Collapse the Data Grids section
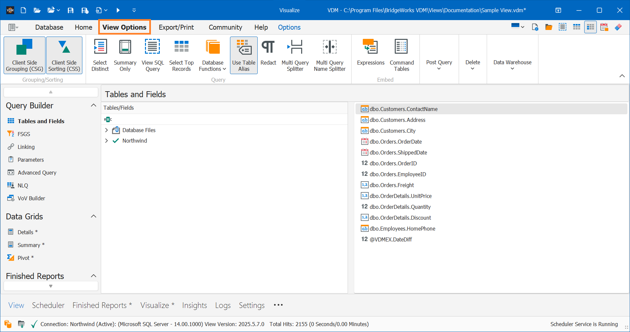 click(x=94, y=216)
